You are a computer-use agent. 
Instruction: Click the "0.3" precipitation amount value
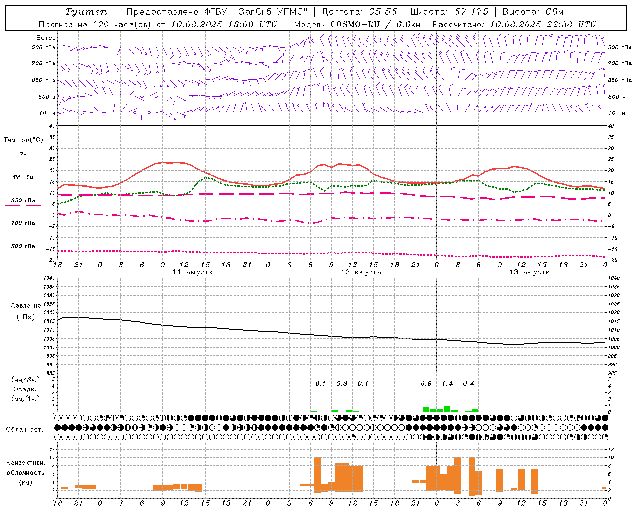(x=342, y=384)
